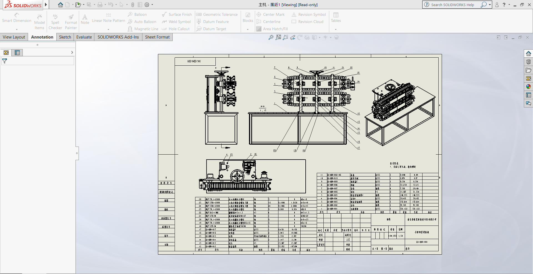Open the Display Style dropdown arrow

pyautogui.click(x=320, y=37)
